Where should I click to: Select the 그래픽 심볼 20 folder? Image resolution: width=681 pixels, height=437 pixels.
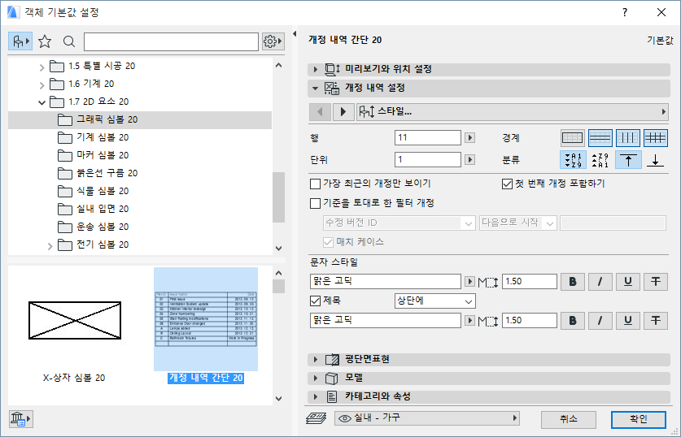point(140,120)
